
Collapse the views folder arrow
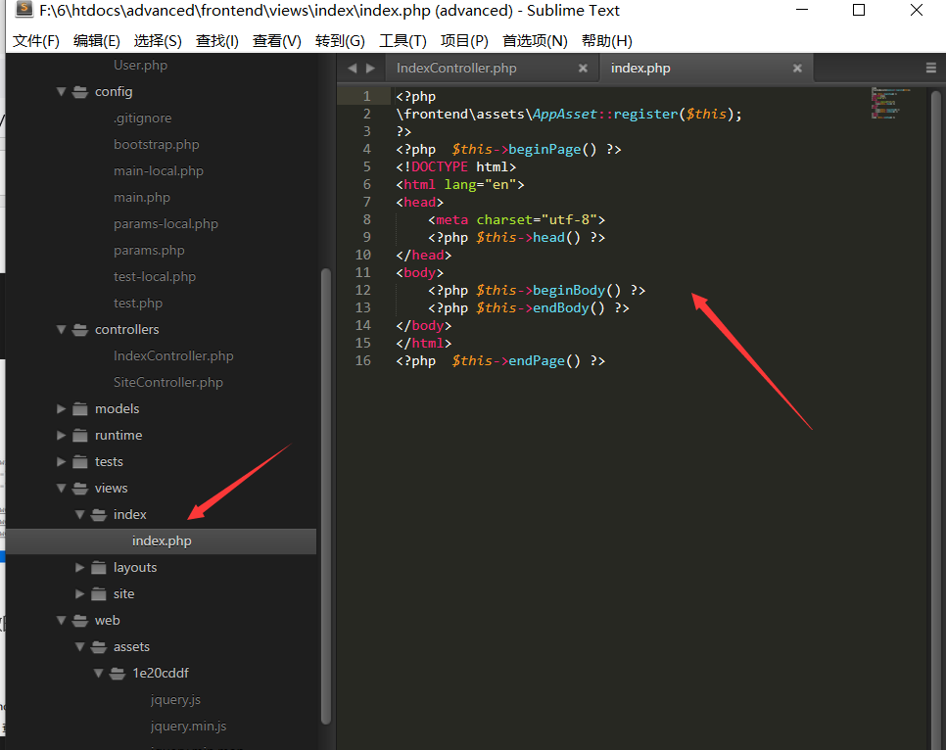point(61,489)
